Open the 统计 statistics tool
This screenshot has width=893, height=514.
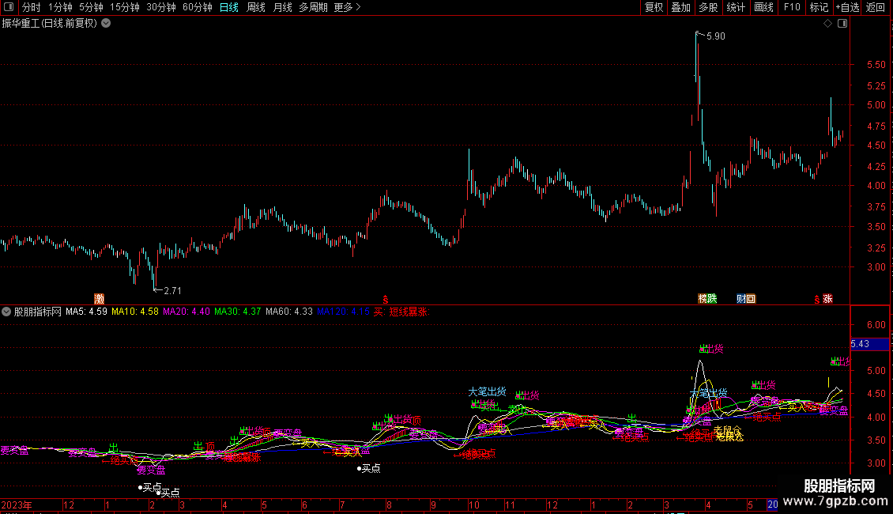click(736, 7)
